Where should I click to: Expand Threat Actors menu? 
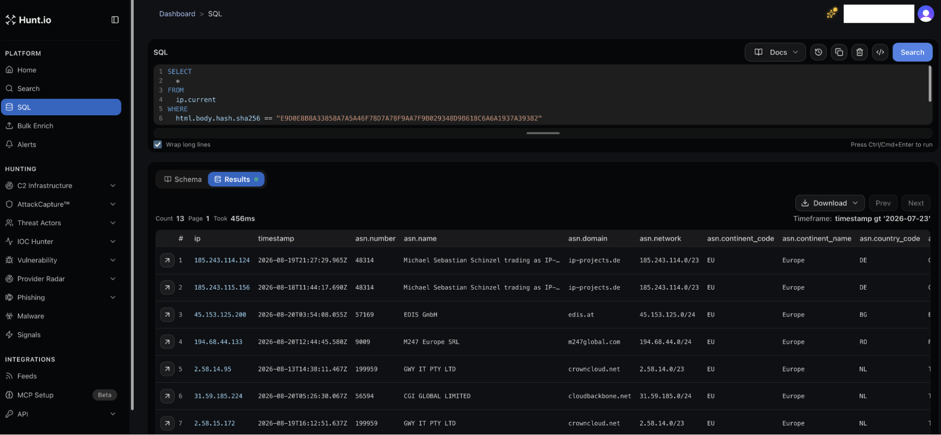click(x=61, y=223)
